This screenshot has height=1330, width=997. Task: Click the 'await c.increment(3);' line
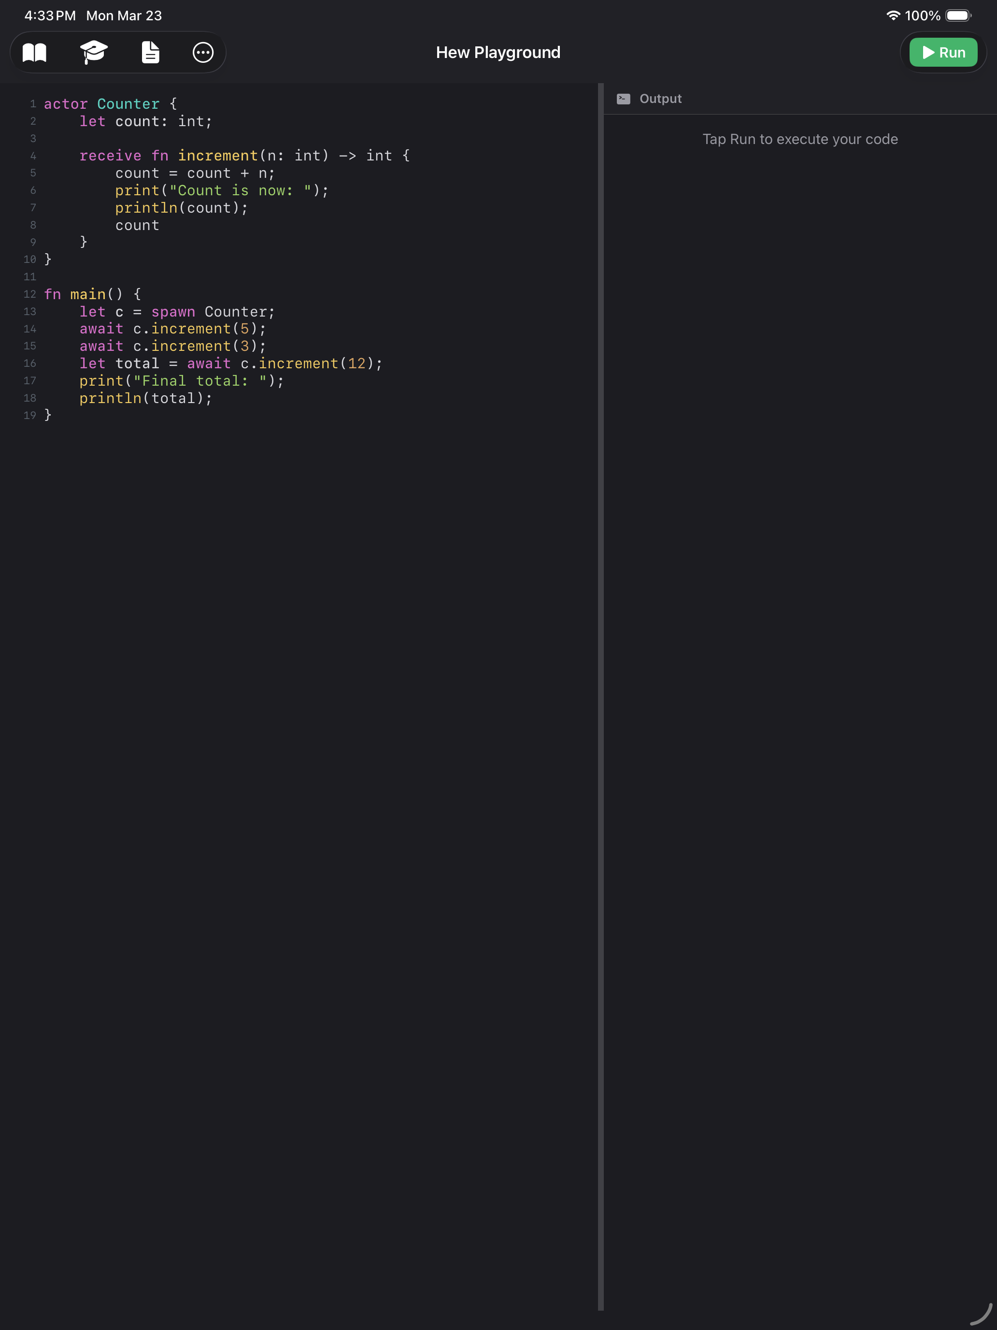(173, 347)
